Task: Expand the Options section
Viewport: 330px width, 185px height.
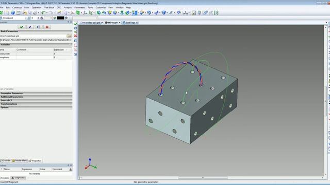Action: (36, 107)
